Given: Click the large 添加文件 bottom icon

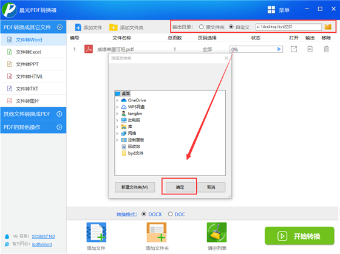Looking at the screenshot, I should 97,232.
